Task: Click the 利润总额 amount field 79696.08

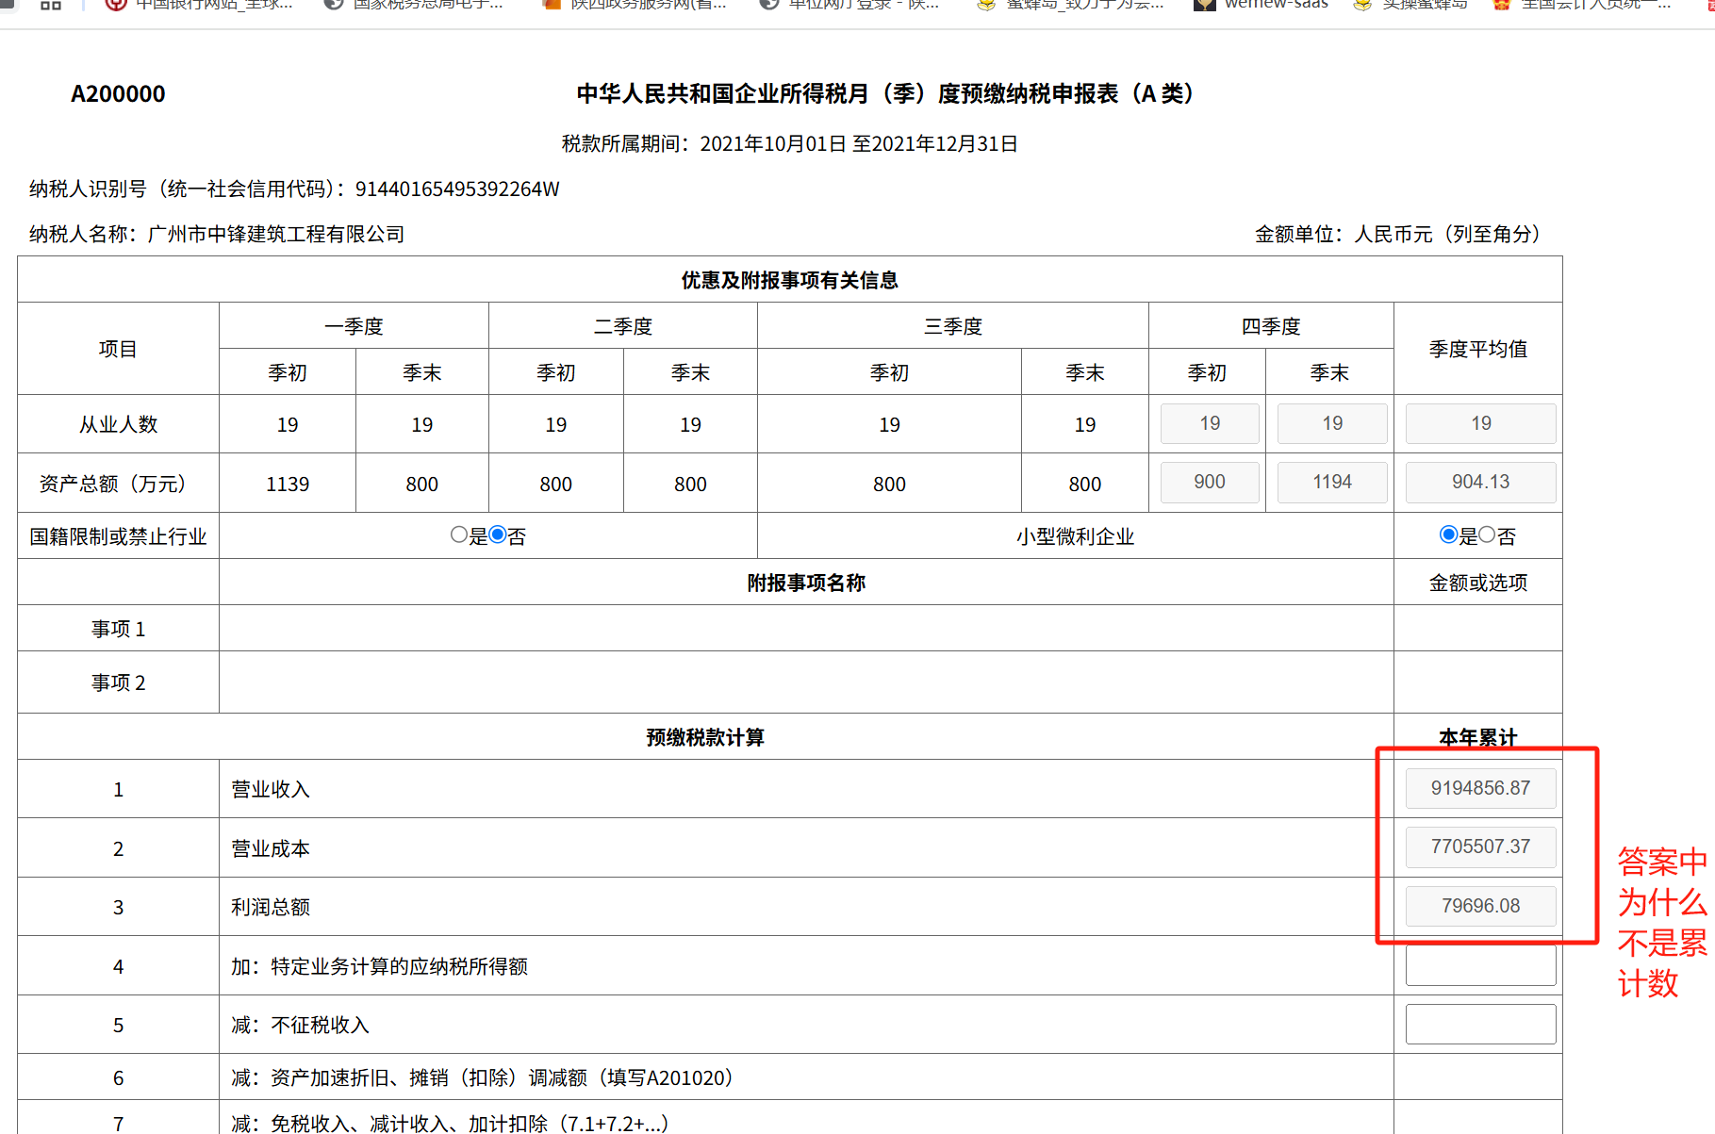Action: (x=1480, y=906)
